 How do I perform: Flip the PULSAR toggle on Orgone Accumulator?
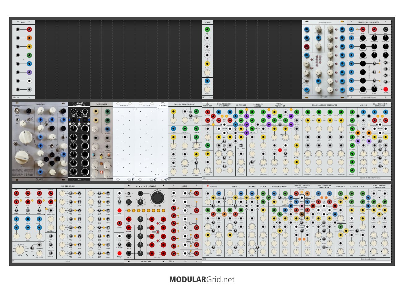click(x=386, y=69)
